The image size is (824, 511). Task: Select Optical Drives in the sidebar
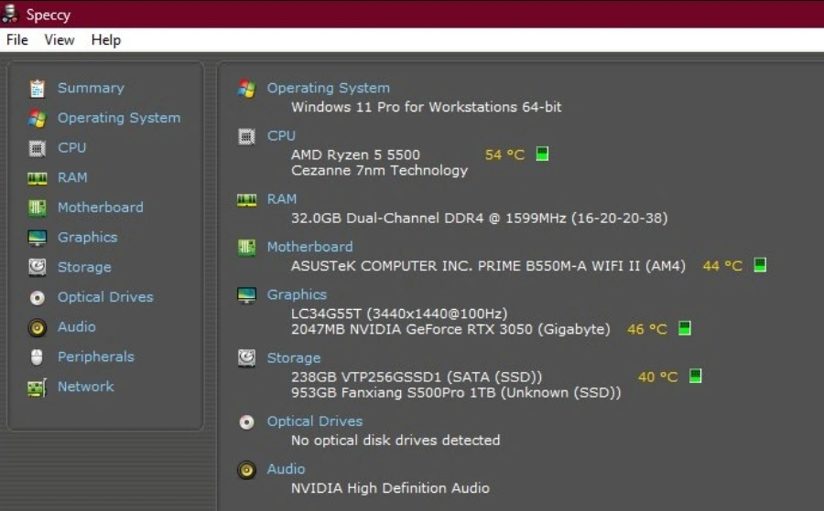pos(105,297)
